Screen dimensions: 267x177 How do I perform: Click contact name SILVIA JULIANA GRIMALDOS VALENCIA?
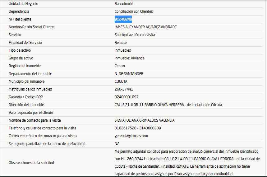145,120
